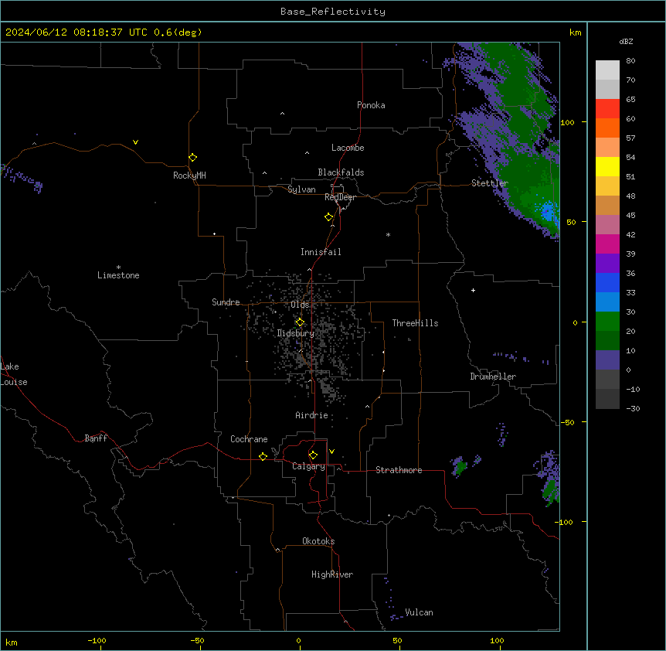Click the HighRiver label
Viewport: 666px width, 651px height.
tap(332, 574)
